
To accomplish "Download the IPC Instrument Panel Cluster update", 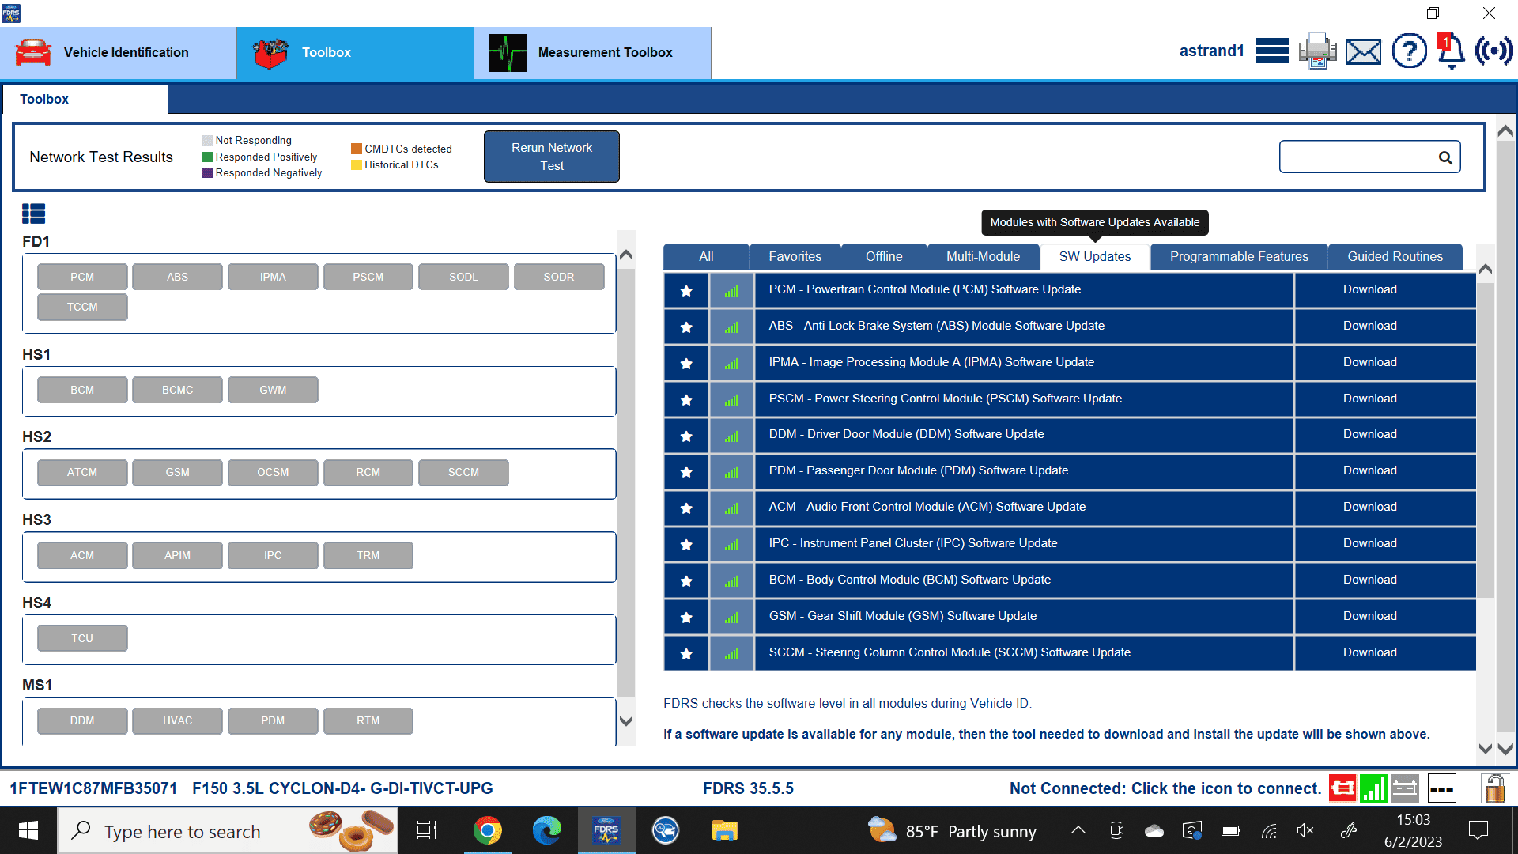I will pos(1369,543).
